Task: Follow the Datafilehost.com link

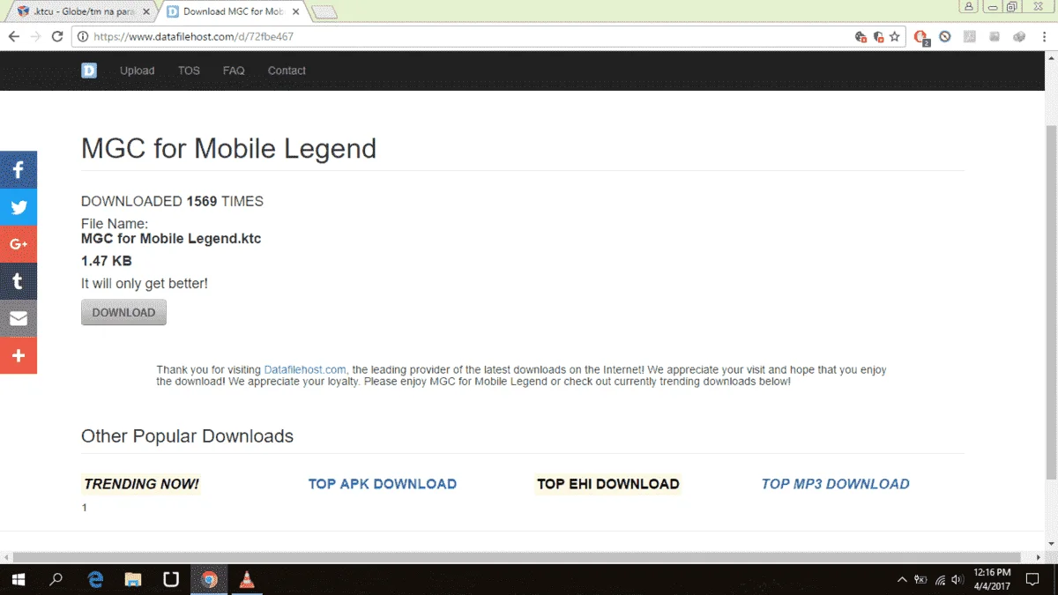Action: [305, 369]
